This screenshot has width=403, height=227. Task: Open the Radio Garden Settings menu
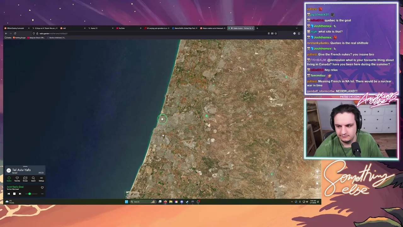(x=41, y=179)
